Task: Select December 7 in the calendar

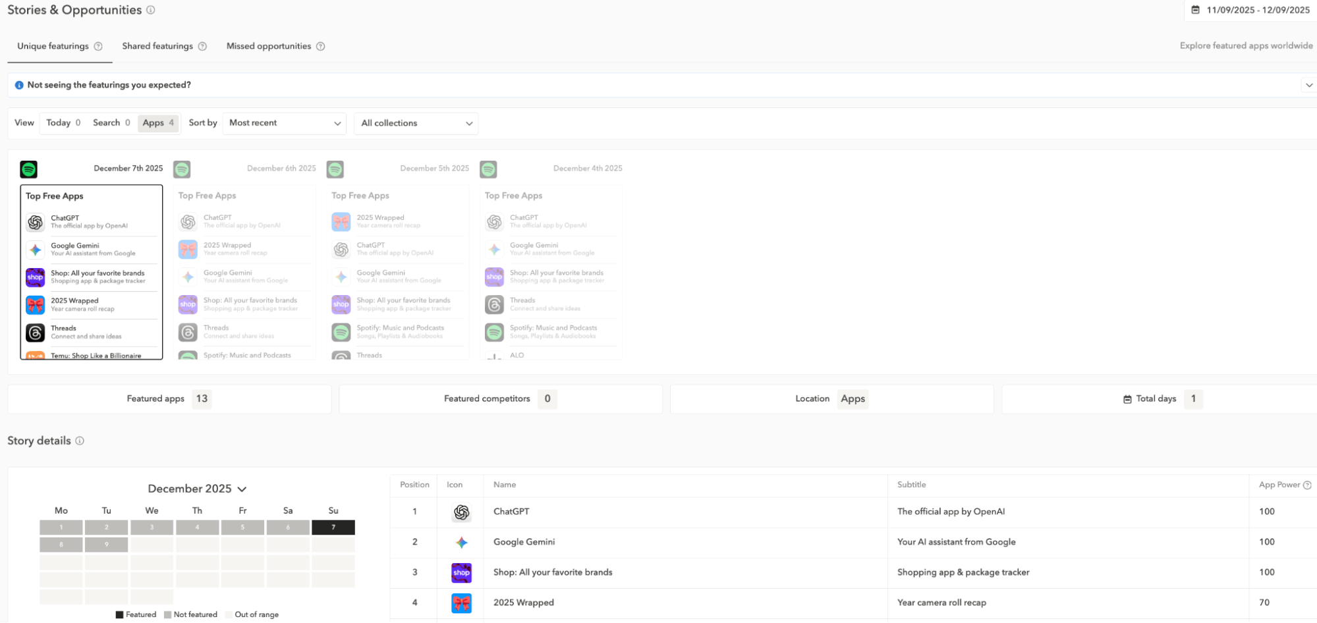Action: 333,527
